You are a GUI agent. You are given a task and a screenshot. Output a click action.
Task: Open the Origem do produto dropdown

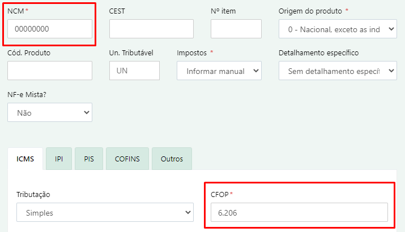[338, 29]
